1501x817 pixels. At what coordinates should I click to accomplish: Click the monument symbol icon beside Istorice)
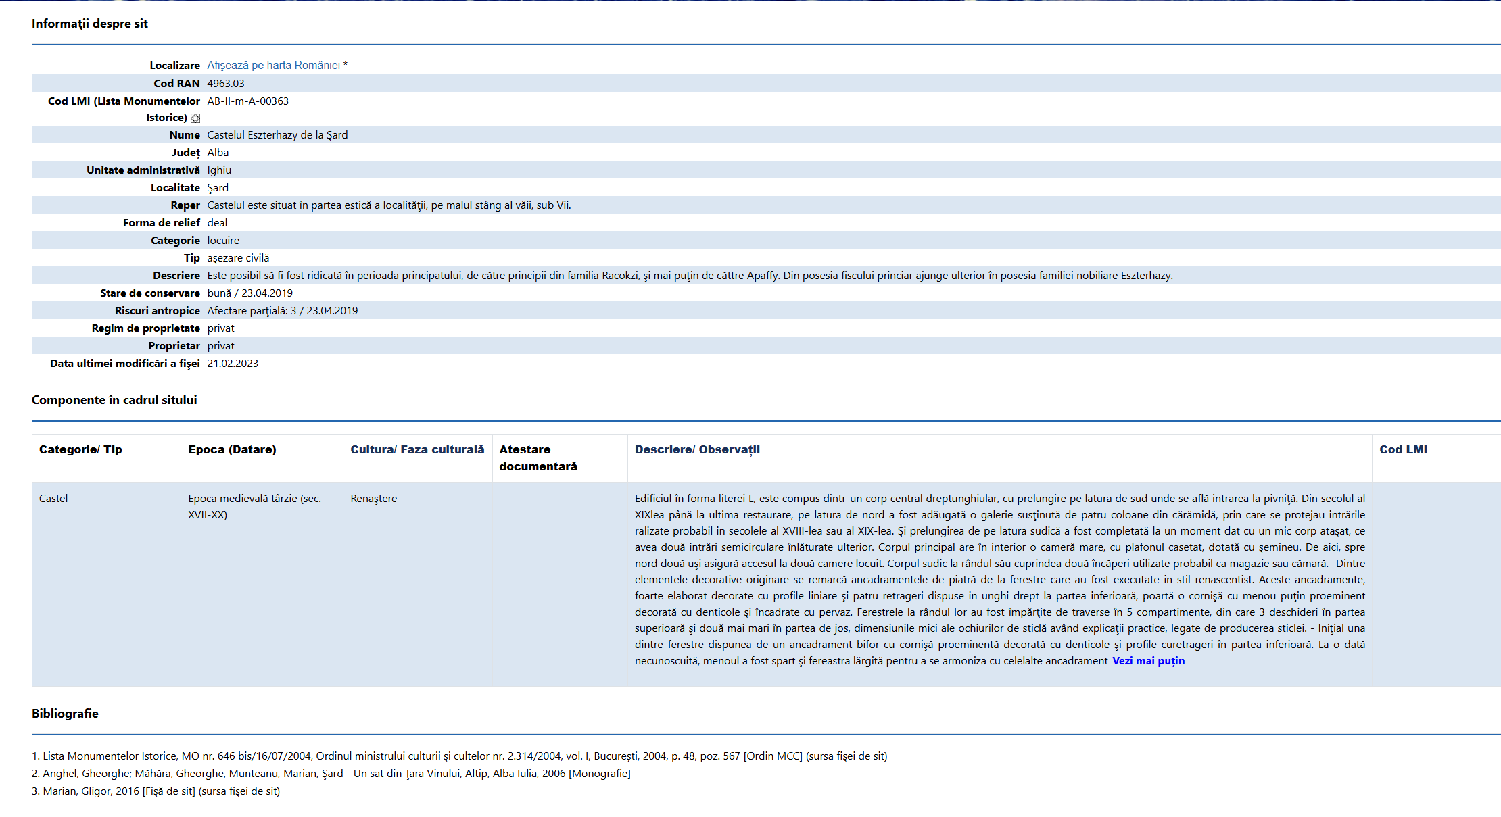click(195, 118)
